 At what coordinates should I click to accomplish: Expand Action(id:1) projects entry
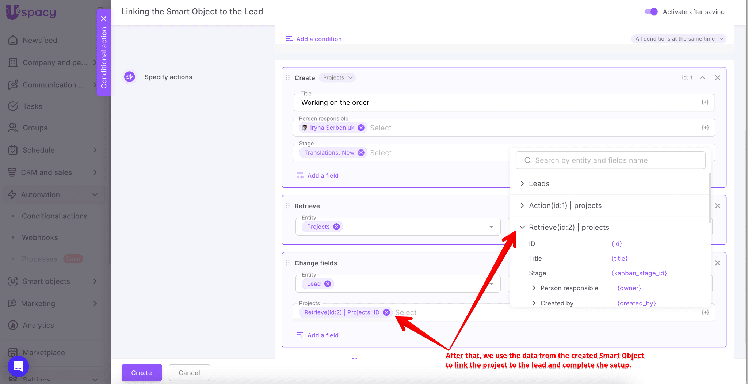click(522, 205)
